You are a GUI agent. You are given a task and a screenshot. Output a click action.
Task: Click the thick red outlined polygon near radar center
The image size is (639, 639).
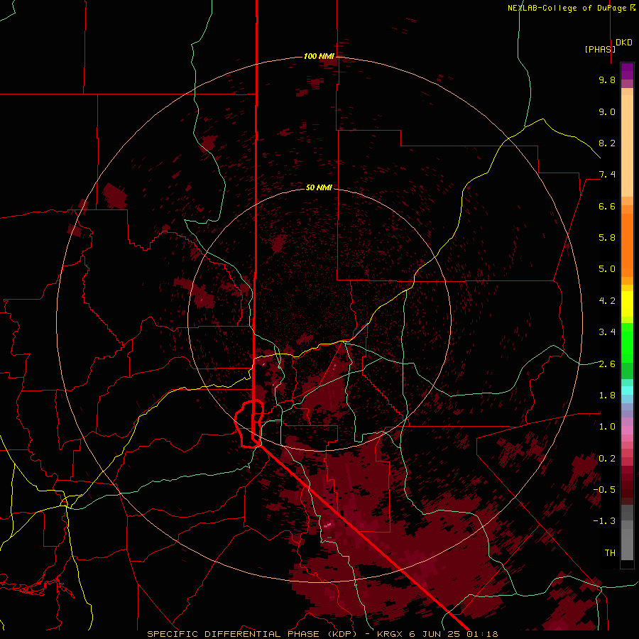click(x=249, y=424)
